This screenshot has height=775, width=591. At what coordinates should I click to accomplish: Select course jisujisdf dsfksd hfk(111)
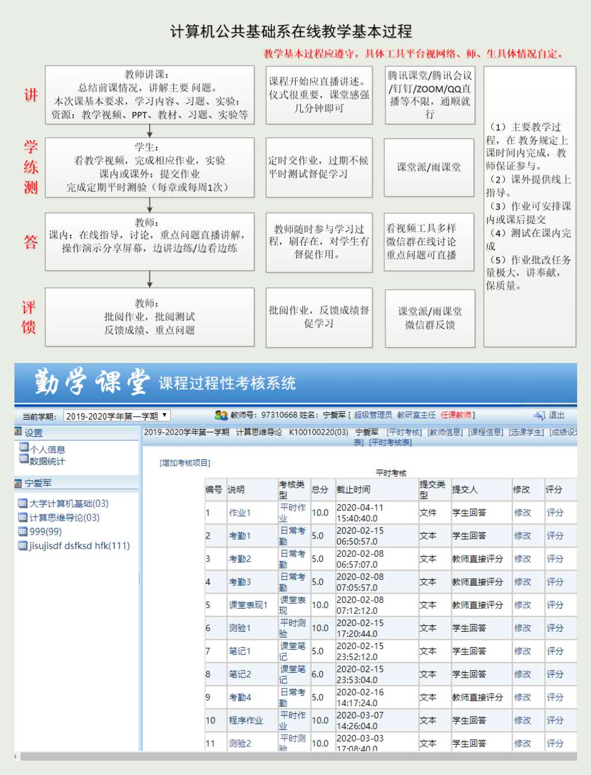click(x=80, y=546)
